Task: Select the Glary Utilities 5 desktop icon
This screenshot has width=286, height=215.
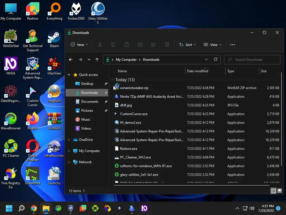Action: coord(98,13)
